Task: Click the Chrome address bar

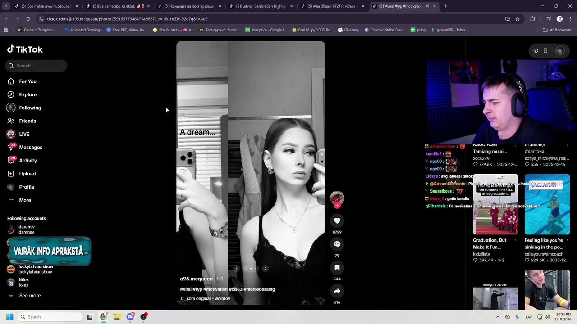Action: click(270, 19)
